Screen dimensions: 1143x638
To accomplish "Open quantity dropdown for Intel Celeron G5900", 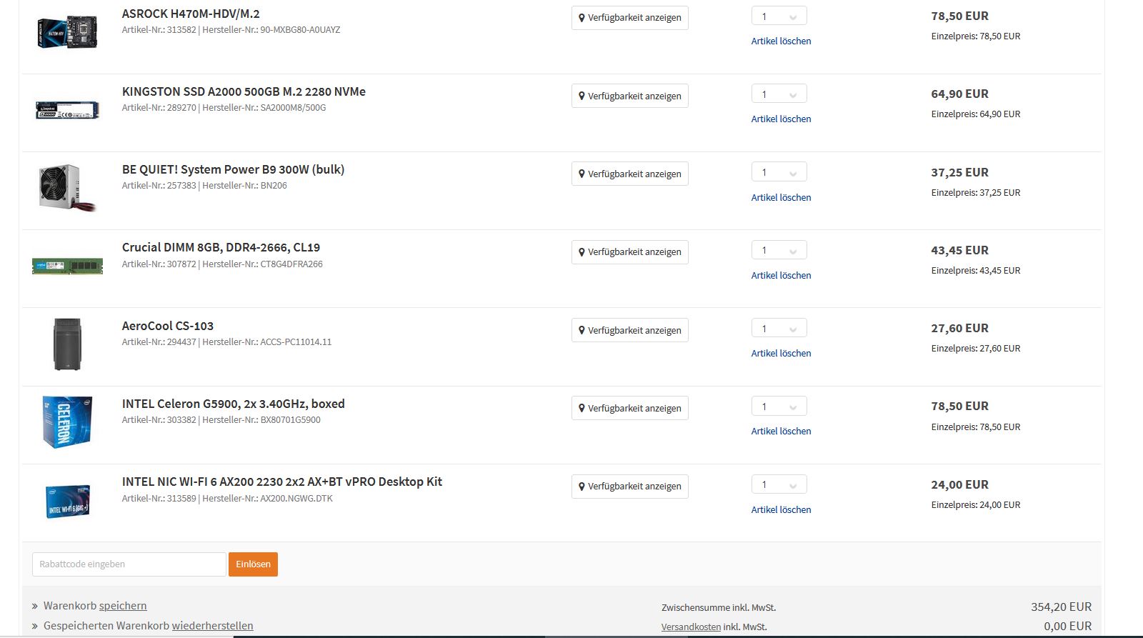I will (779, 407).
